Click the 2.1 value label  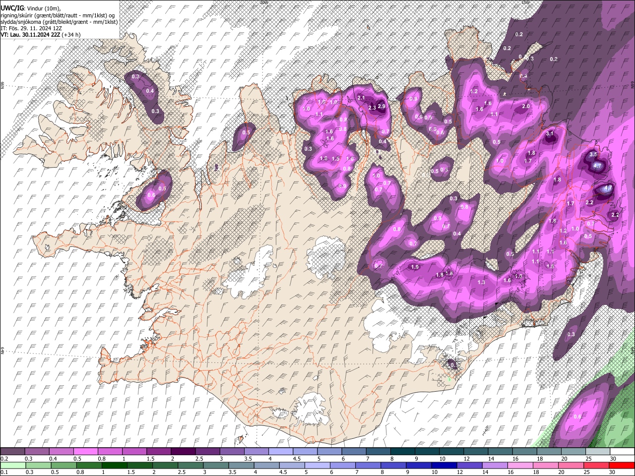(x=361, y=98)
